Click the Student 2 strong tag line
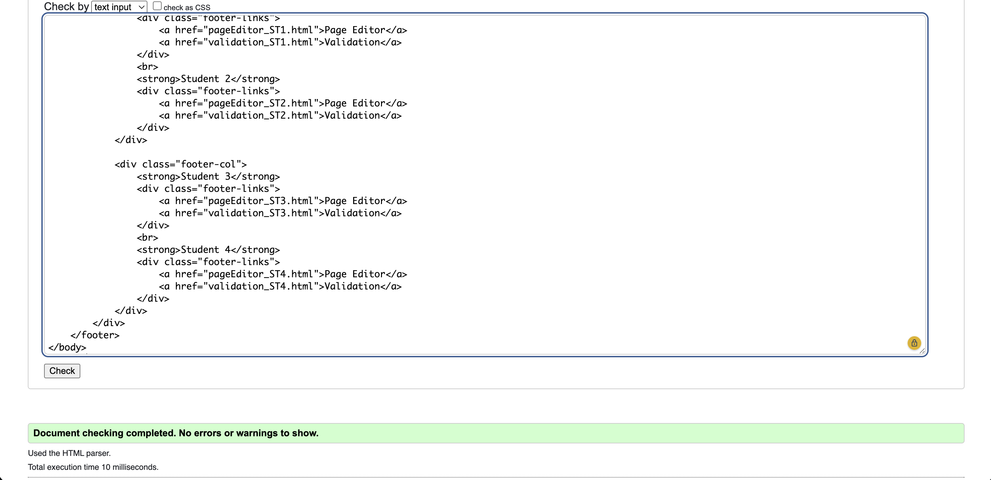 point(208,79)
